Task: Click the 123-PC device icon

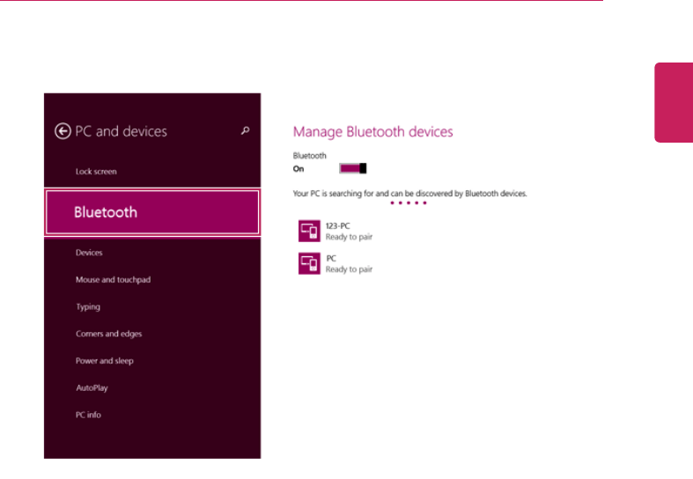Action: pos(309,231)
